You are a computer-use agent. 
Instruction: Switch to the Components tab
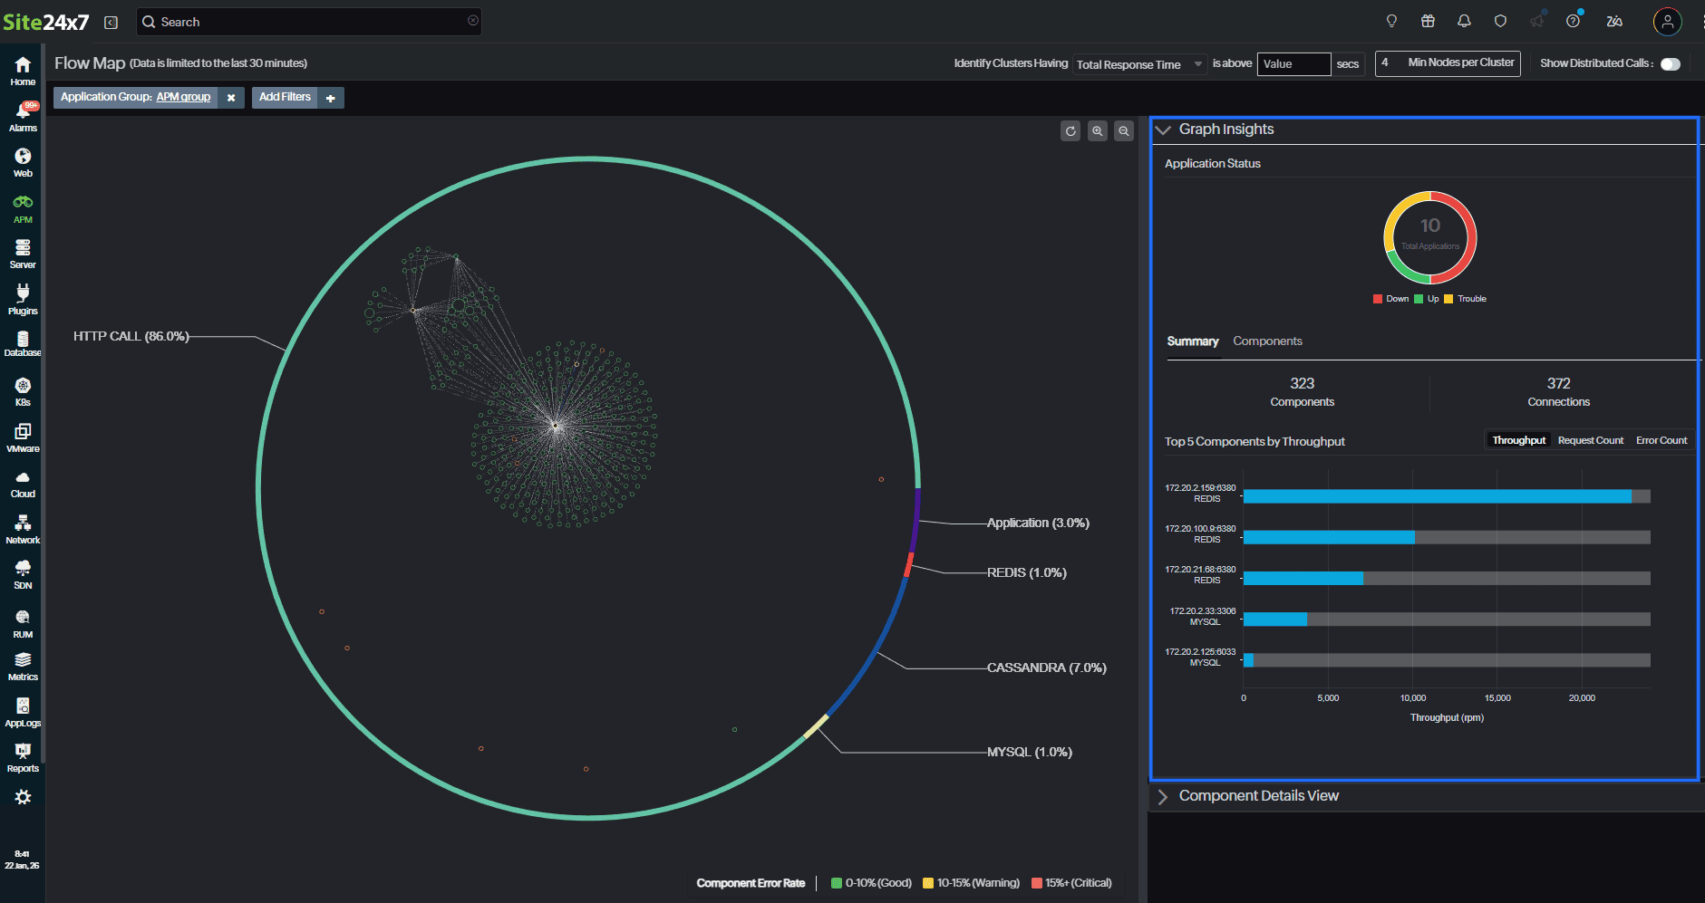(x=1267, y=341)
